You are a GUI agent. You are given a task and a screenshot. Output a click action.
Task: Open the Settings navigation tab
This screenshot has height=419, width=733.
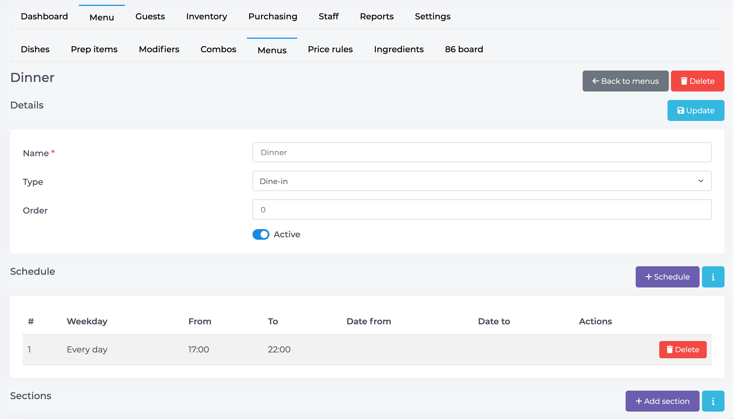pos(433,16)
